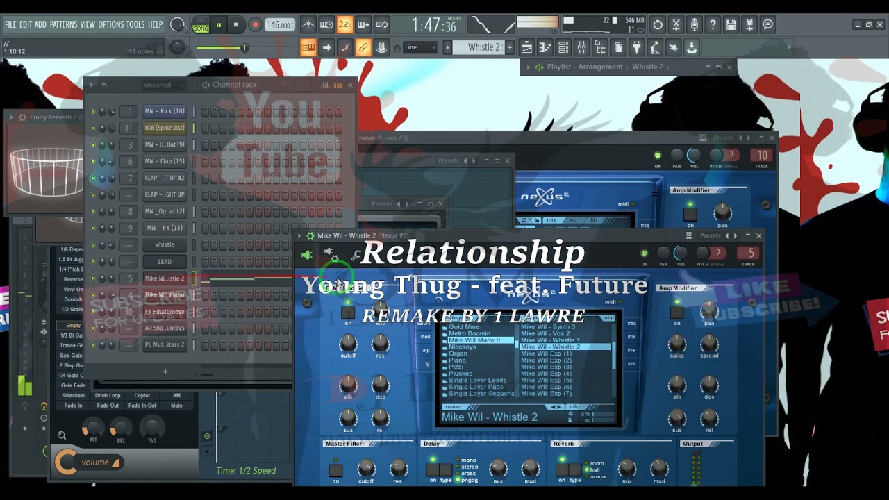889x500 pixels.
Task: Toggle the Master Filter on button
Action: click(335, 470)
